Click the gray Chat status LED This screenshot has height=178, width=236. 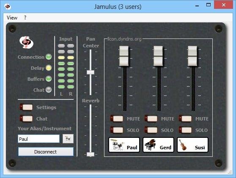click(x=49, y=90)
